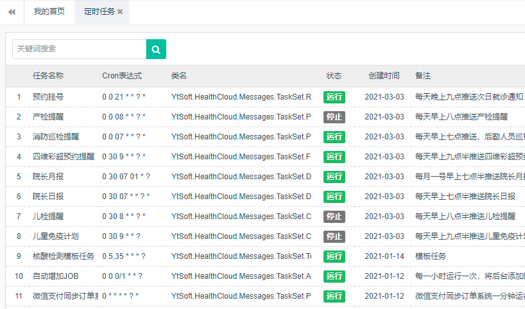The image size is (525, 309).
Task: Select the 消防巡检提醒 task row name
Action: coord(56,137)
